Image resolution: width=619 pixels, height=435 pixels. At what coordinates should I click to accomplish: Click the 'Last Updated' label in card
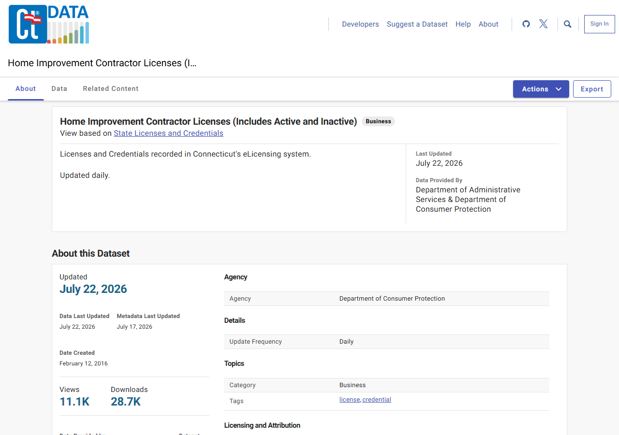[434, 154]
